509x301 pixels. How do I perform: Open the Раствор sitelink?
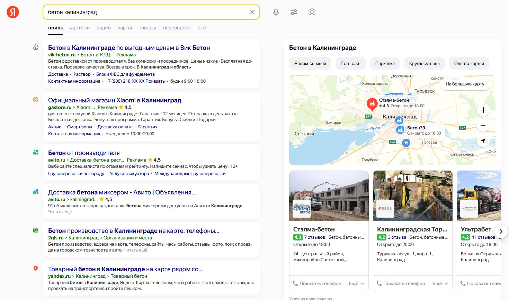[82, 74]
